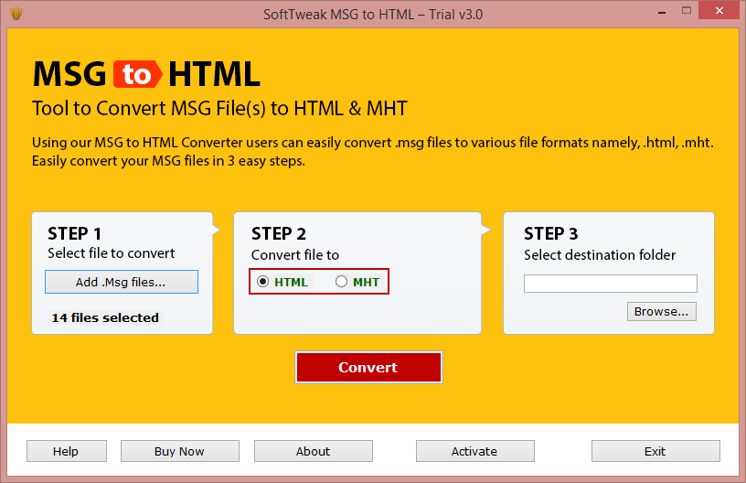
Task: Click the window title 'SoftTweak MSG to HTML – Trial v3.0'
Action: tap(373, 15)
